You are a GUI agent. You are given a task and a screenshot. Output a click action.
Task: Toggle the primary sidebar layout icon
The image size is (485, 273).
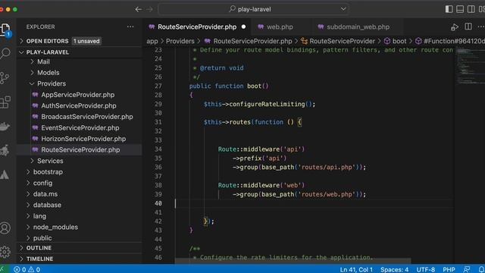(449, 9)
